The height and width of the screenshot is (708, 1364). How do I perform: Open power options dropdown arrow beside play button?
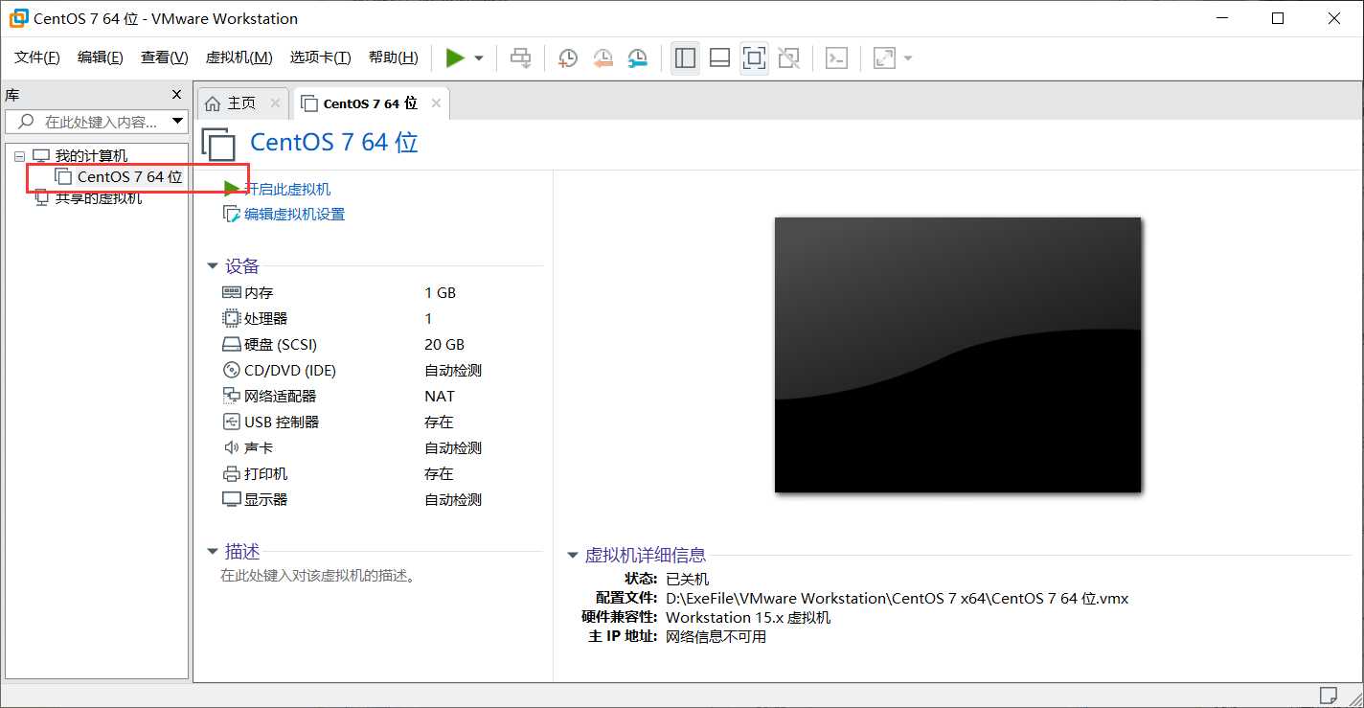click(x=479, y=58)
